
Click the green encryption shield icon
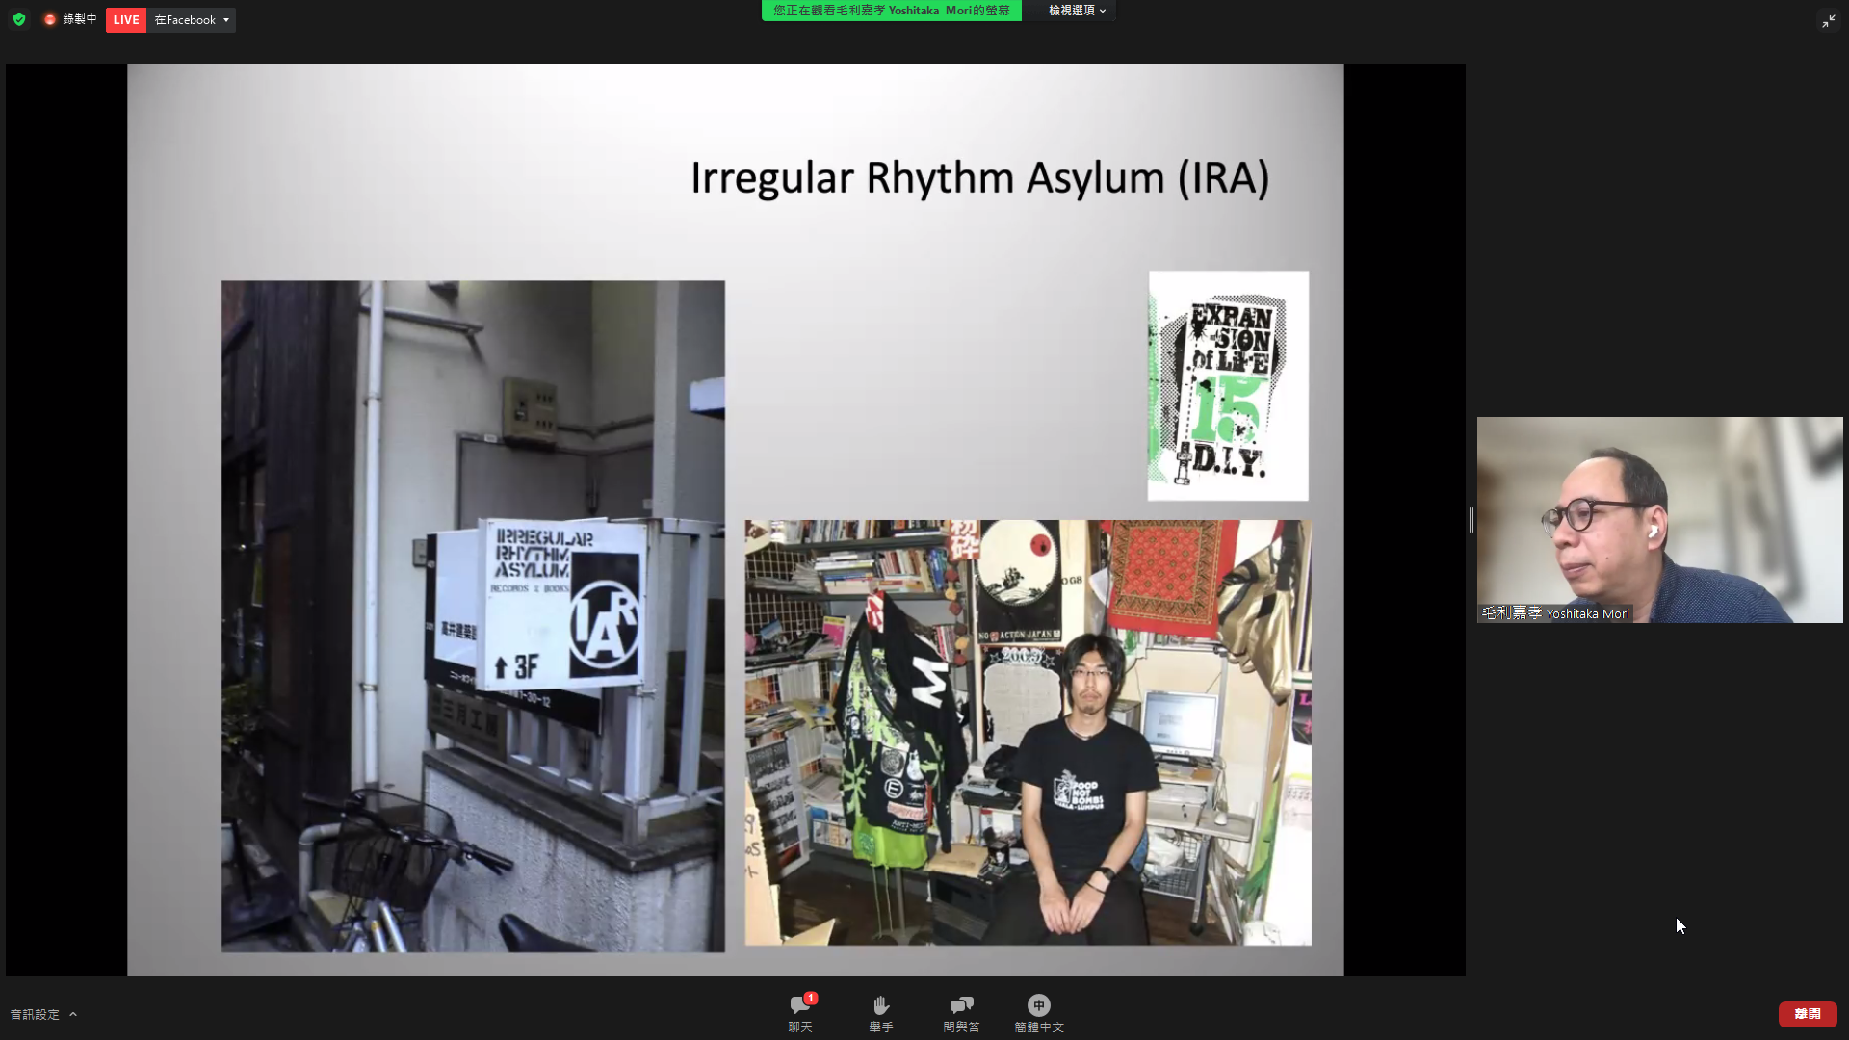(19, 19)
